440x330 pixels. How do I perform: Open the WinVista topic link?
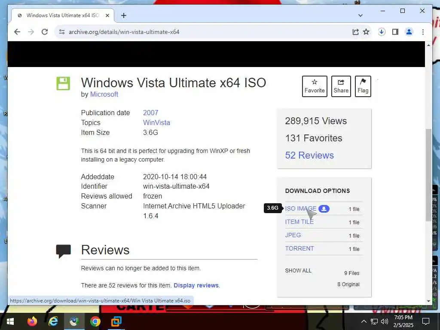(x=156, y=122)
